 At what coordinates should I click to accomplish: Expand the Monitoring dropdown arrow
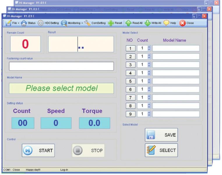click(82, 23)
